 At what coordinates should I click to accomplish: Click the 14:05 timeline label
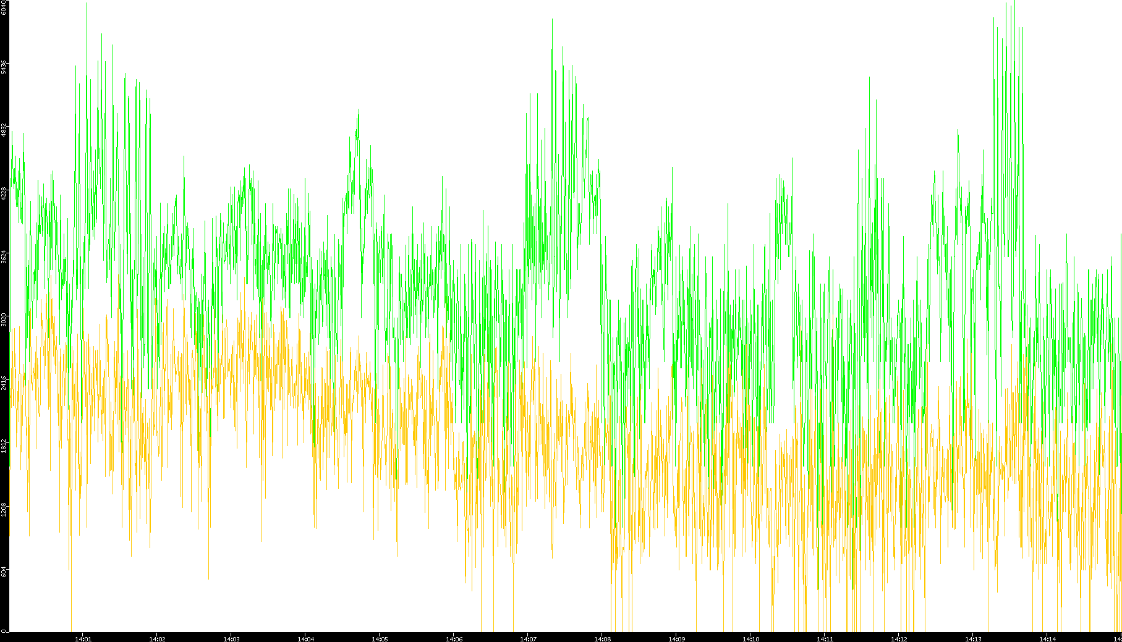380,638
